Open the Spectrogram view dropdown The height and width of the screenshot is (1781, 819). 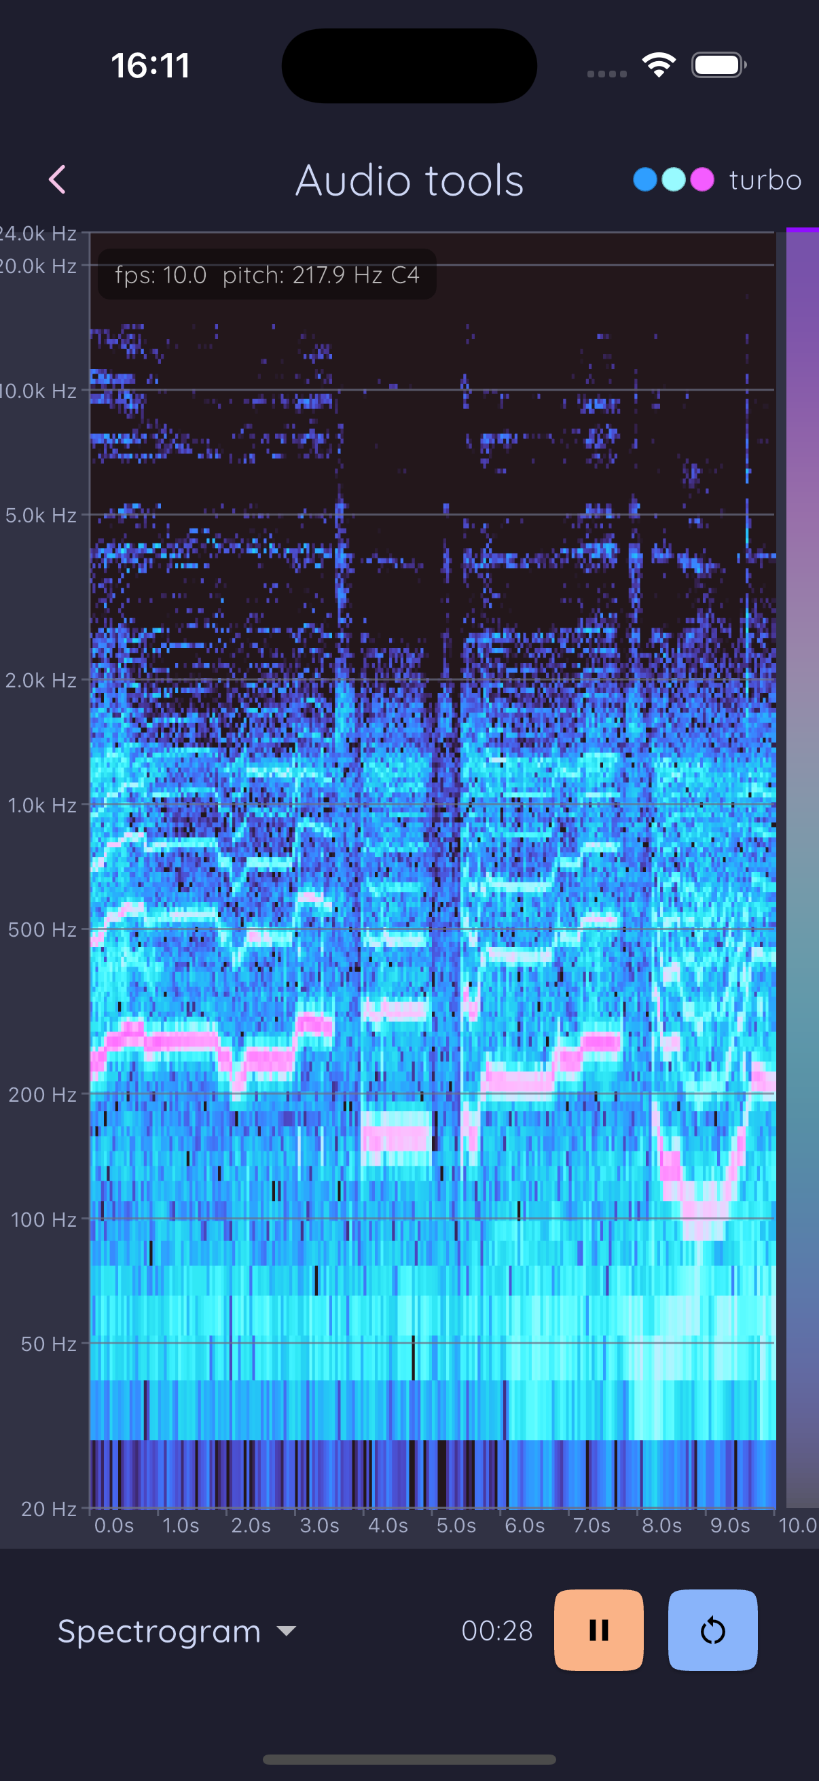click(x=159, y=1631)
